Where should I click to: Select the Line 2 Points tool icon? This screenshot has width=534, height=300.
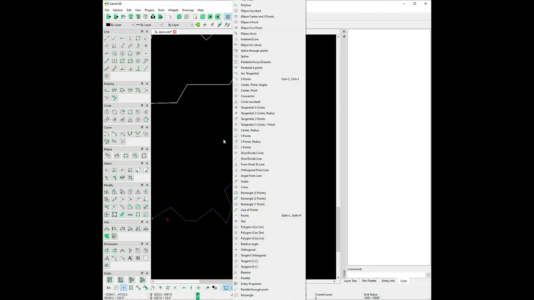click(x=107, y=38)
